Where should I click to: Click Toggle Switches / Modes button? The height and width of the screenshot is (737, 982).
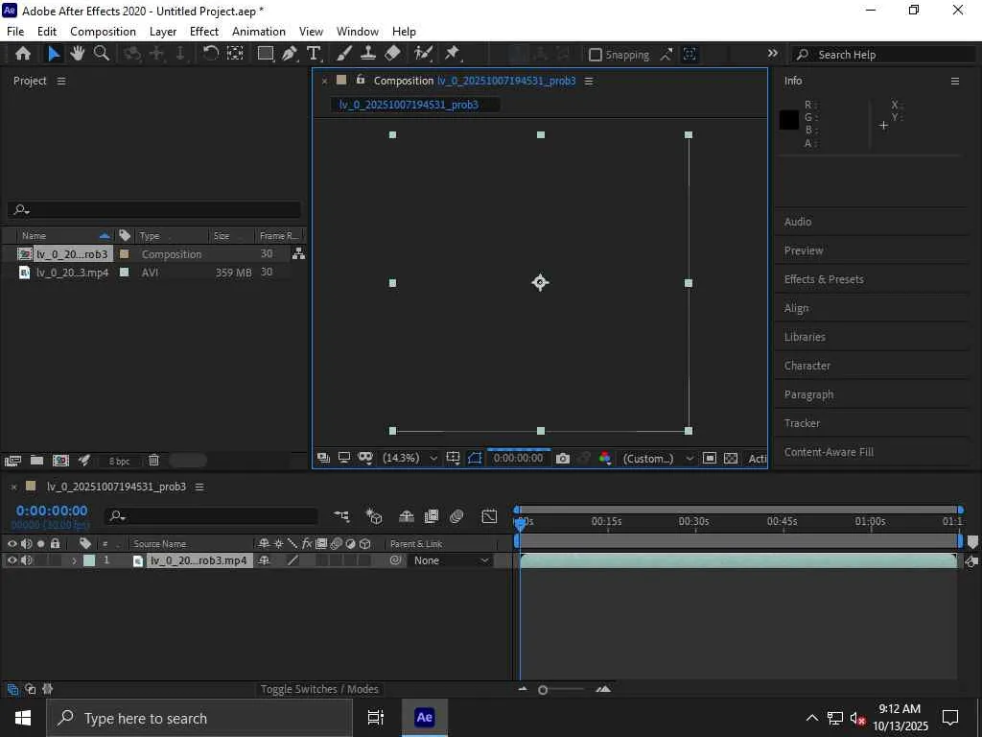pos(319,689)
